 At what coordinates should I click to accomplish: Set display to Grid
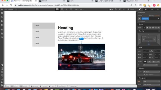pyautogui.click(x=150, y=28)
